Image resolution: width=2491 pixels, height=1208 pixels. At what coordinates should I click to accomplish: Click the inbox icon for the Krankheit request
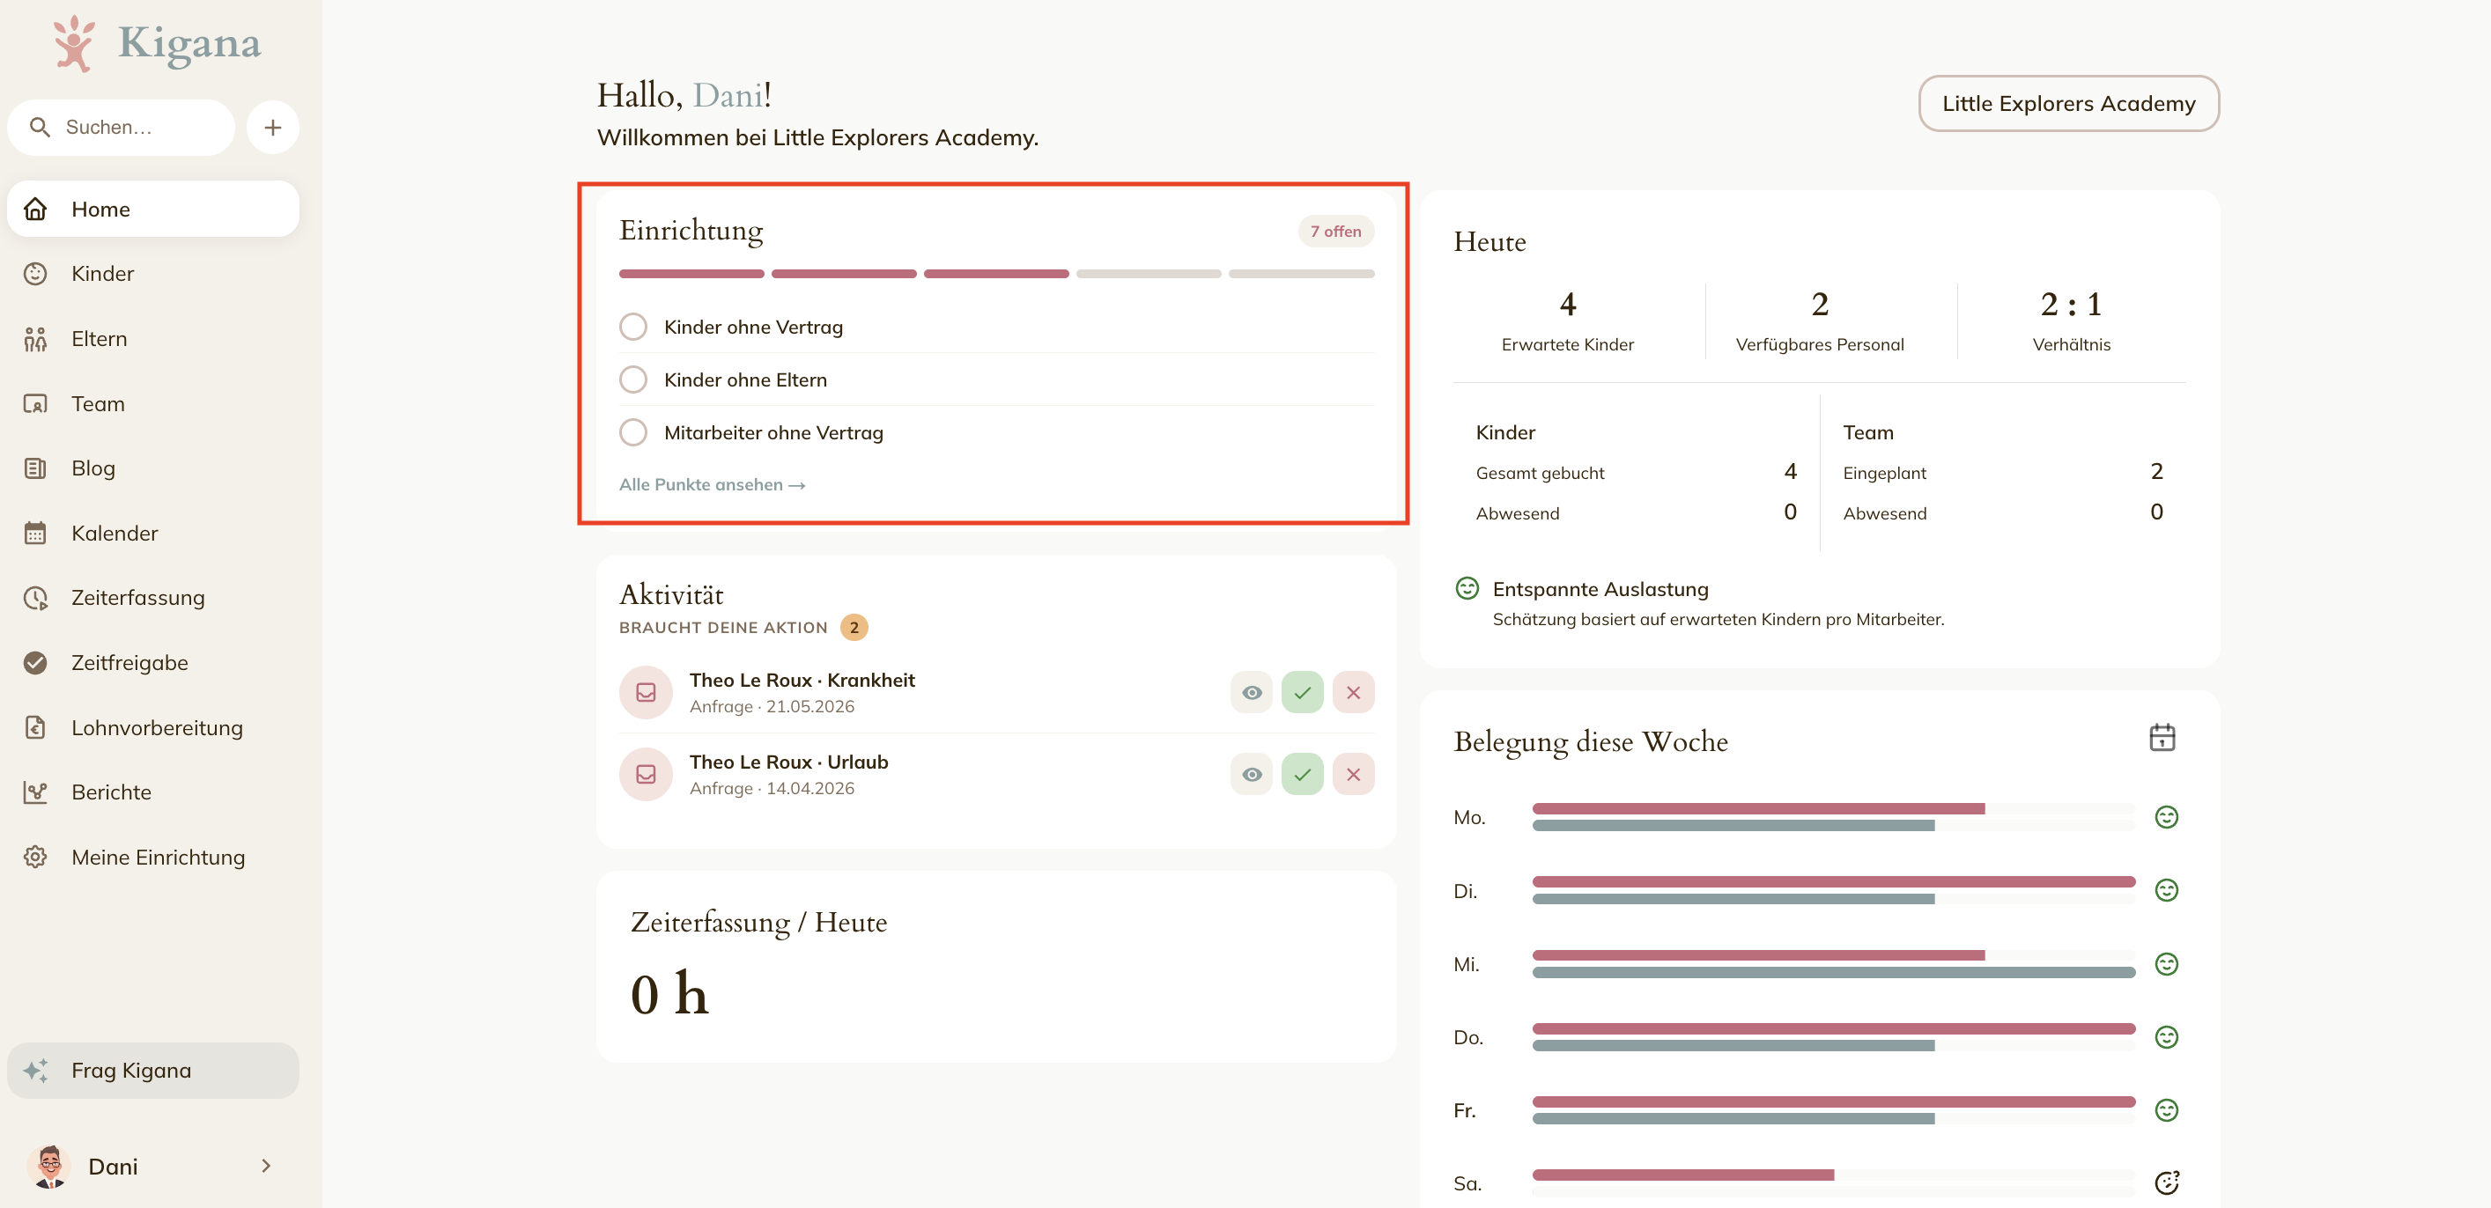tap(645, 692)
